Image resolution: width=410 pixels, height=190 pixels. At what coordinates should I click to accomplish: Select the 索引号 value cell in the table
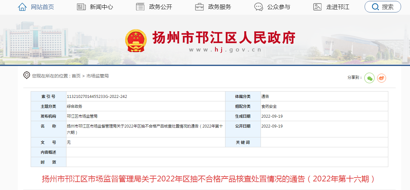97,96
